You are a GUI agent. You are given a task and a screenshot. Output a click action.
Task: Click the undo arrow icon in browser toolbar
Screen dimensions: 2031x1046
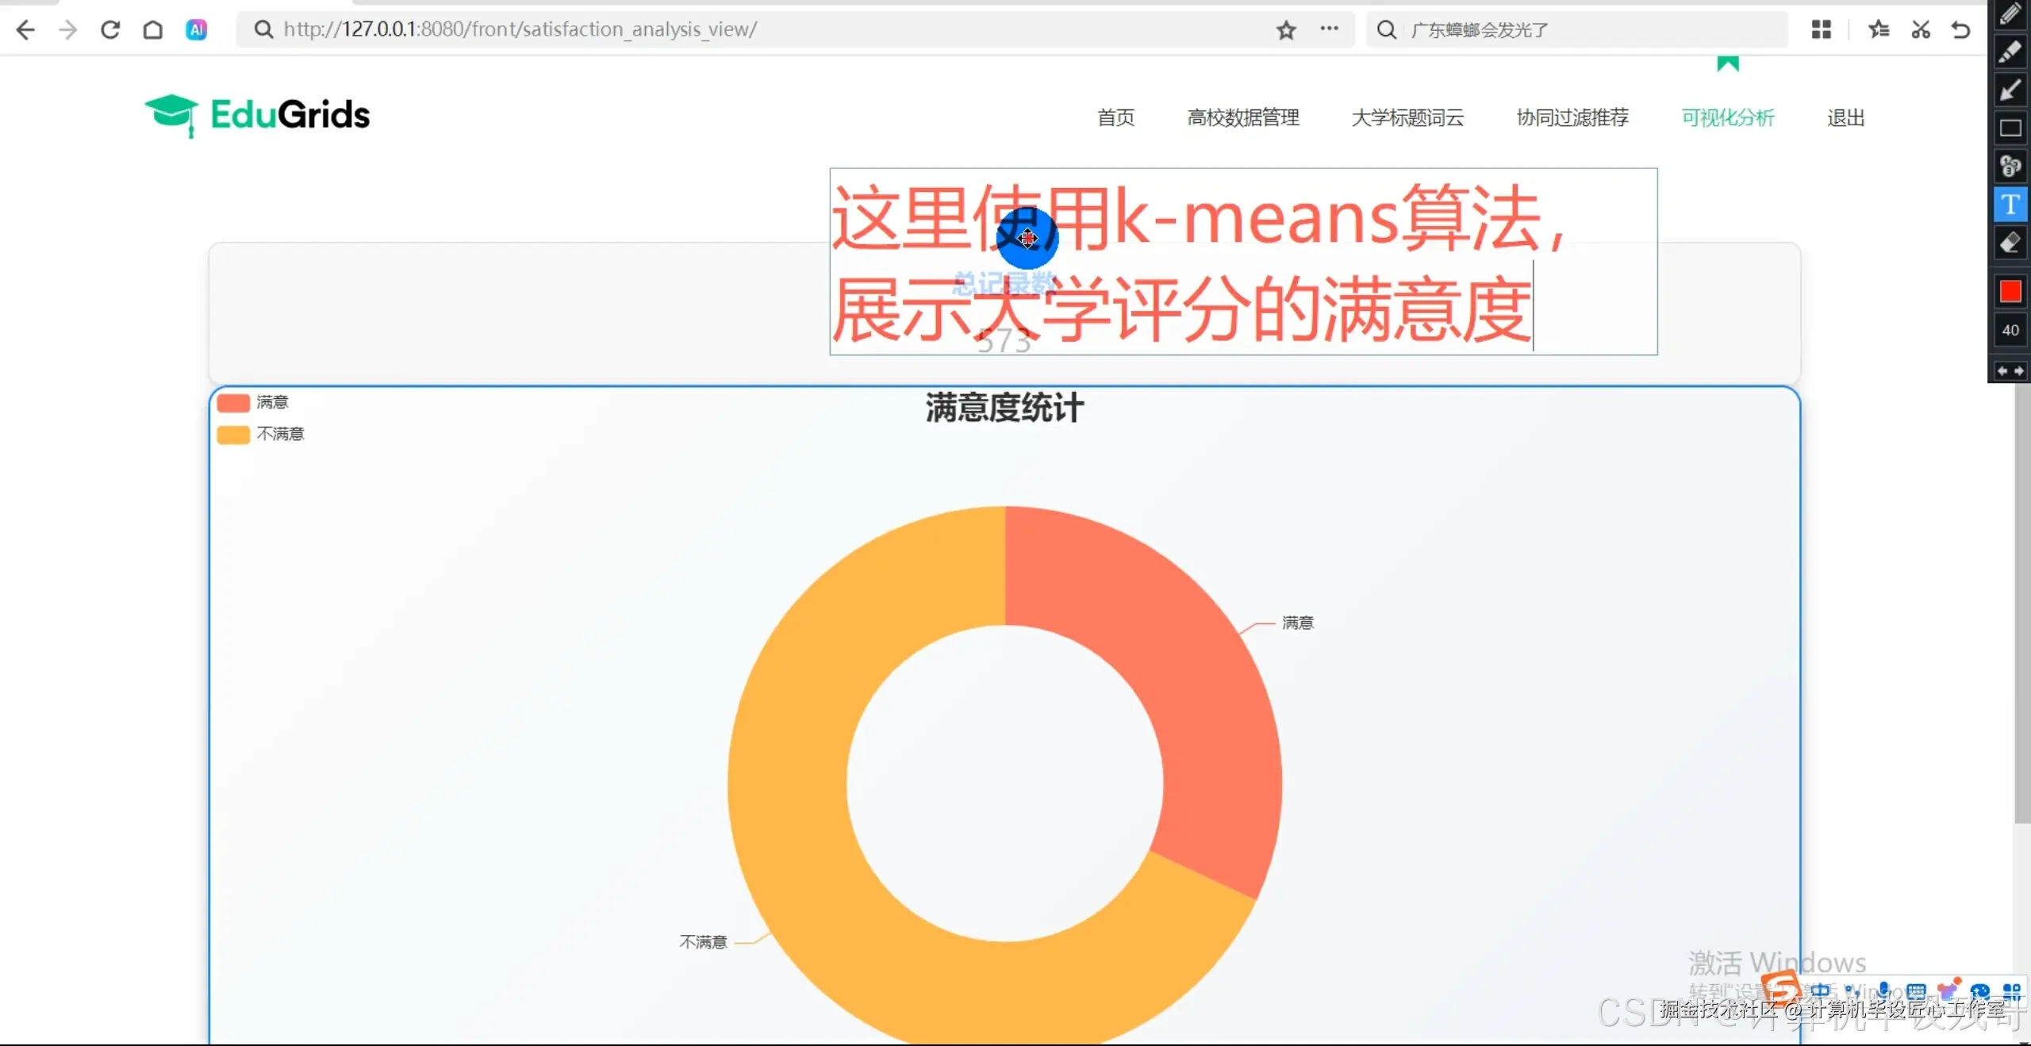pyautogui.click(x=1961, y=30)
